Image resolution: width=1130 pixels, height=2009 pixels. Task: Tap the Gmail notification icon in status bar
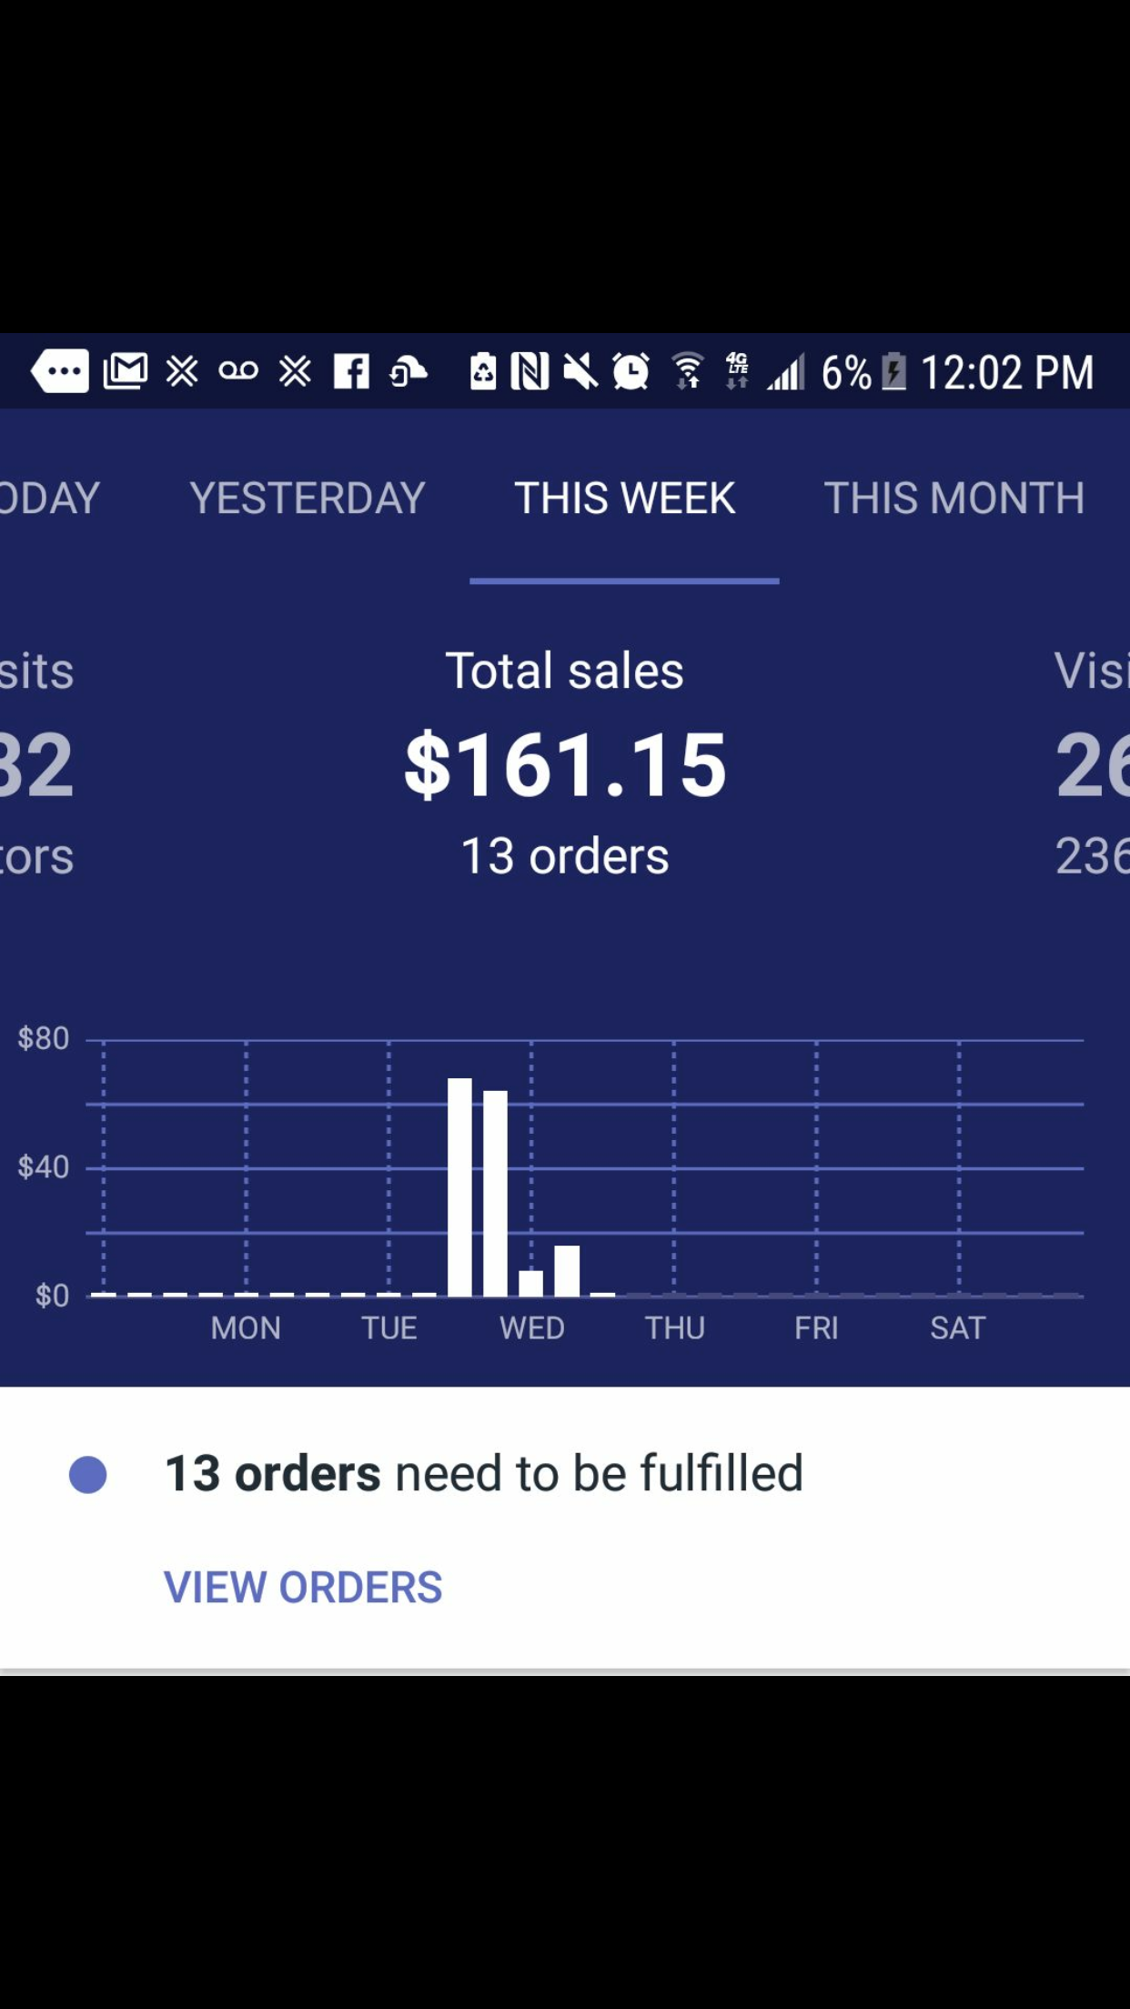(126, 371)
